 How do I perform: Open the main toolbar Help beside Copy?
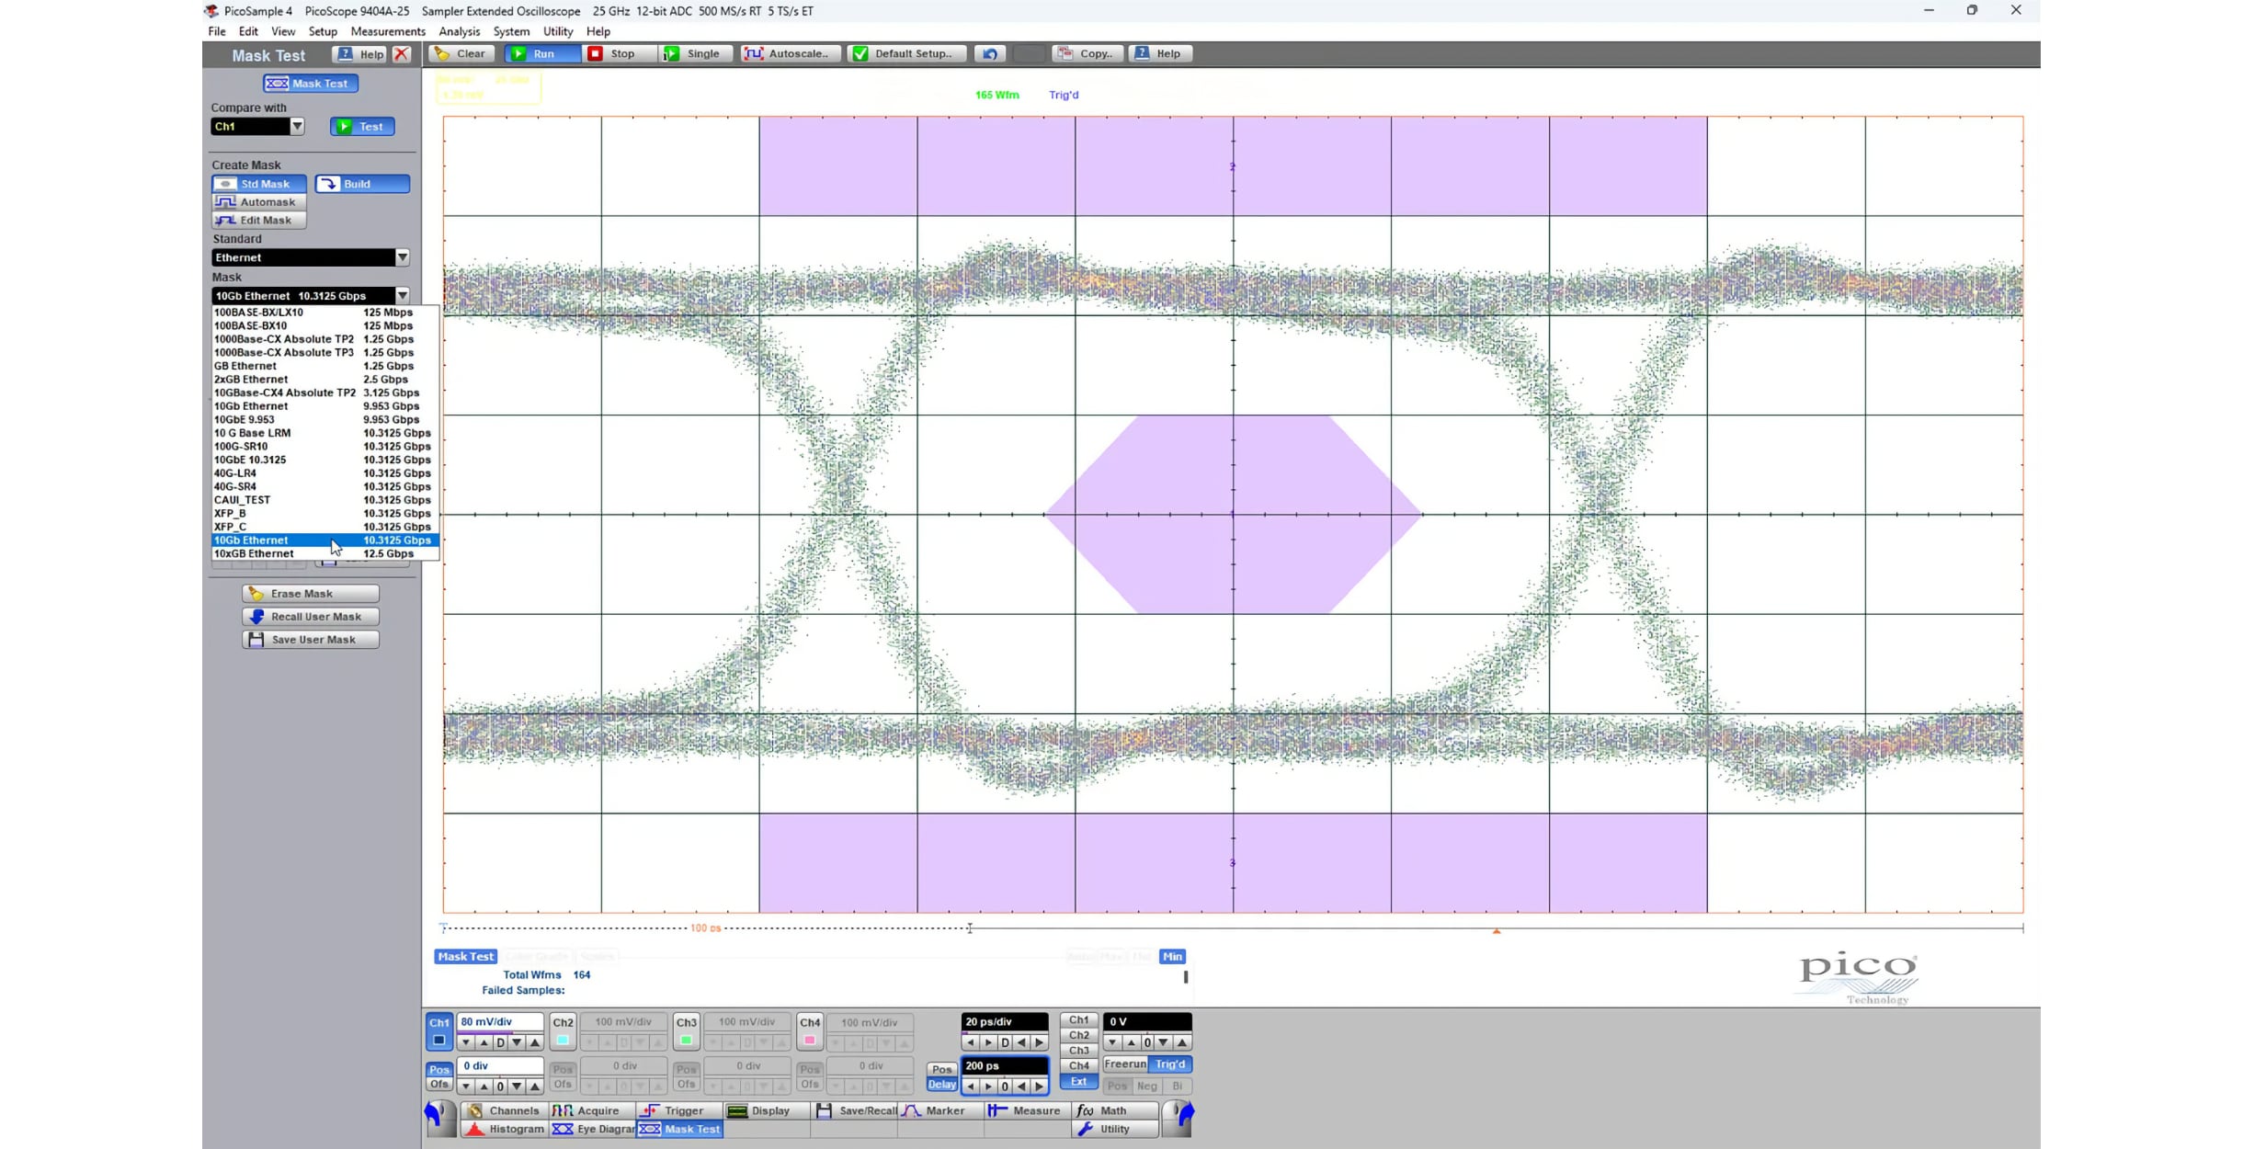1159,53
